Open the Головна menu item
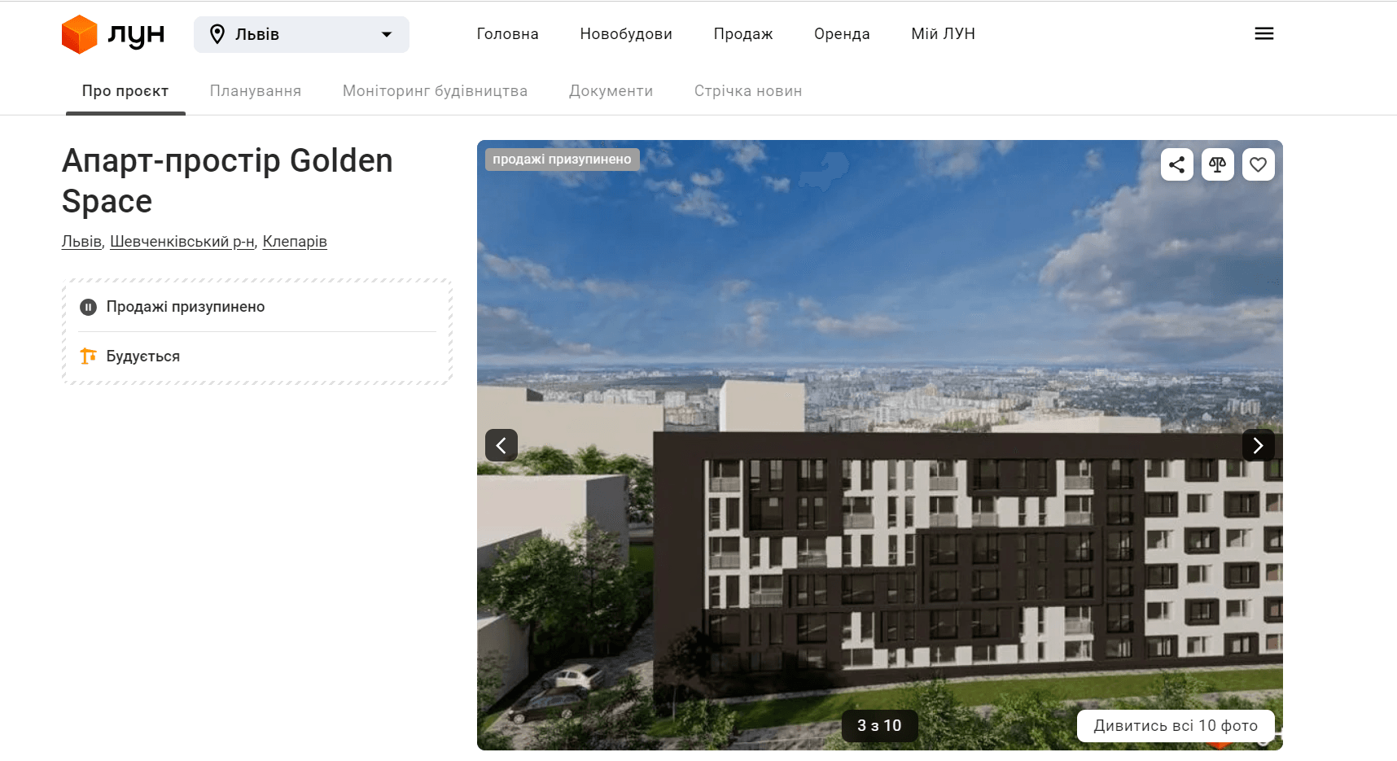 (x=507, y=34)
